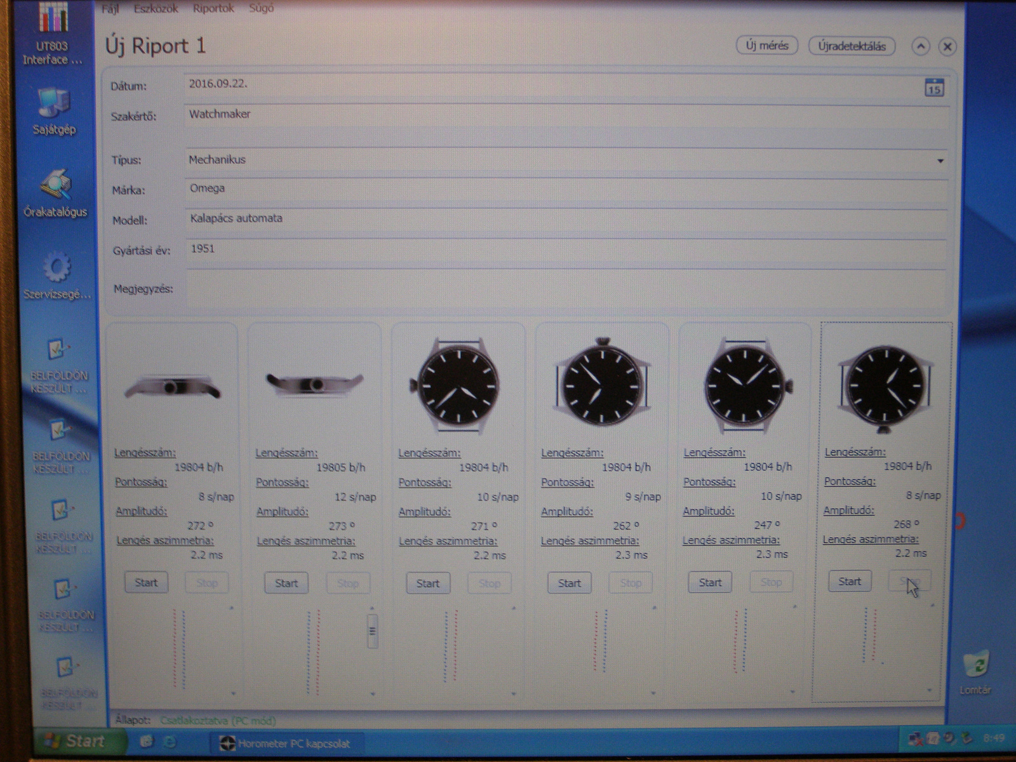The width and height of the screenshot is (1016, 762).
Task: Select the watch position with 8 s/nap and 272° amplitude
Action: pos(172,387)
